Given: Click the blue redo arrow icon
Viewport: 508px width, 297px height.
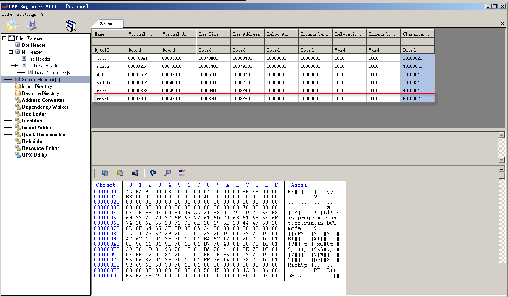Looking at the screenshot, I should click(x=153, y=173).
